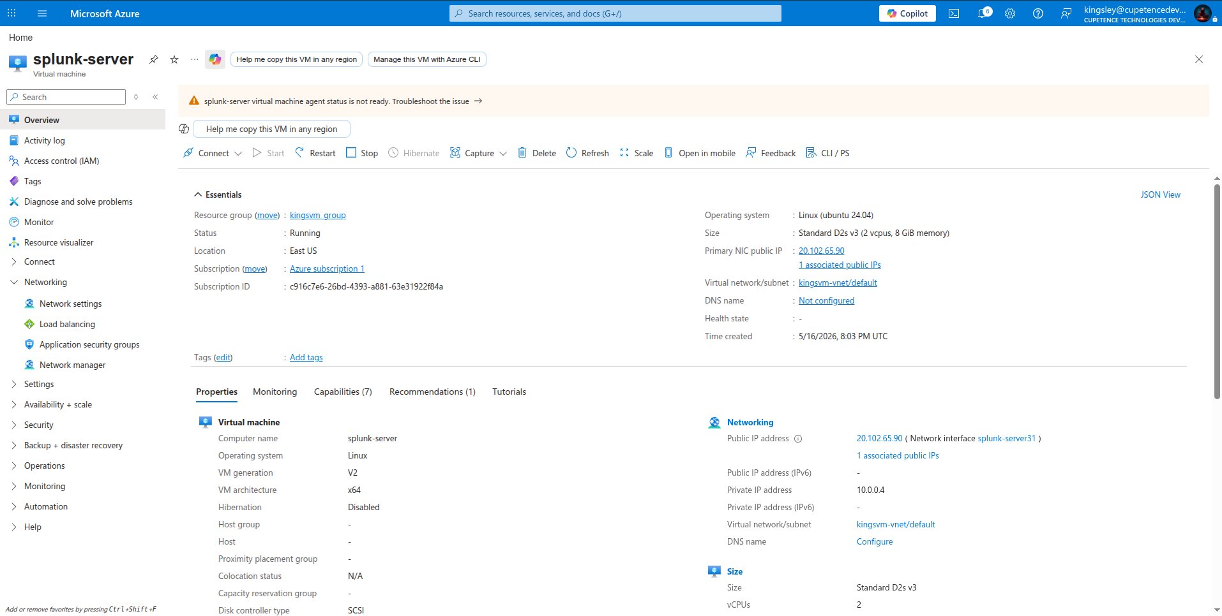Click the account avatar picture

[1203, 13]
